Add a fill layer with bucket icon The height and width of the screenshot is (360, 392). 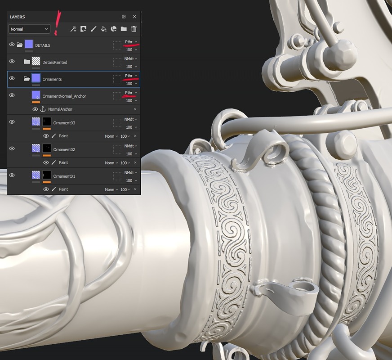pos(103,29)
